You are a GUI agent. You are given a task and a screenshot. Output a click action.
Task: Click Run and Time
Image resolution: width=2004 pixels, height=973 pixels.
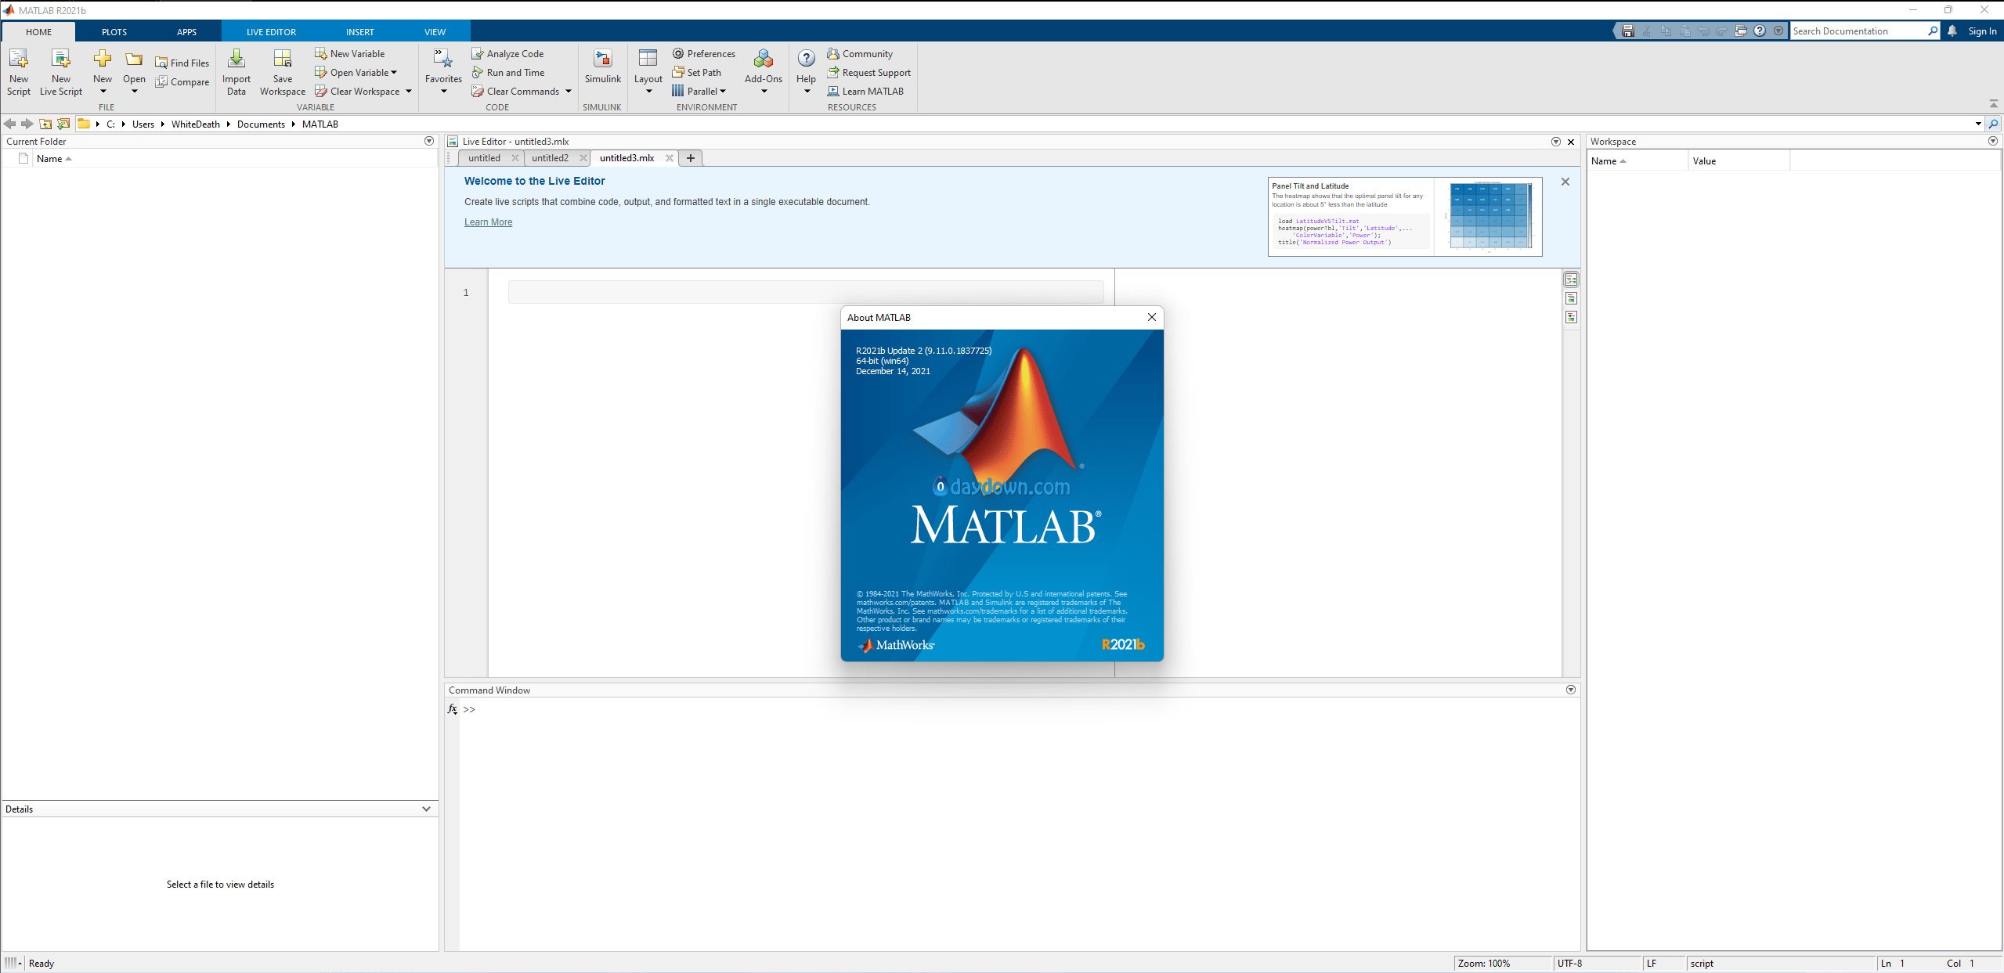508,72
